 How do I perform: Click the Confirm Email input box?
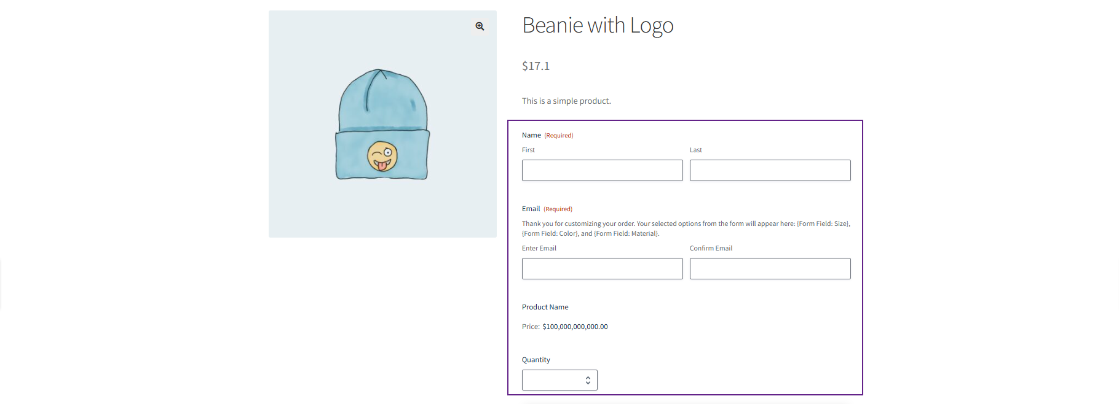770,269
